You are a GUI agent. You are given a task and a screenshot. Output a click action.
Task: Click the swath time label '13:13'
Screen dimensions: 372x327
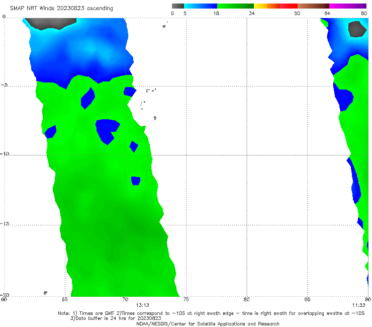pyautogui.click(x=142, y=305)
